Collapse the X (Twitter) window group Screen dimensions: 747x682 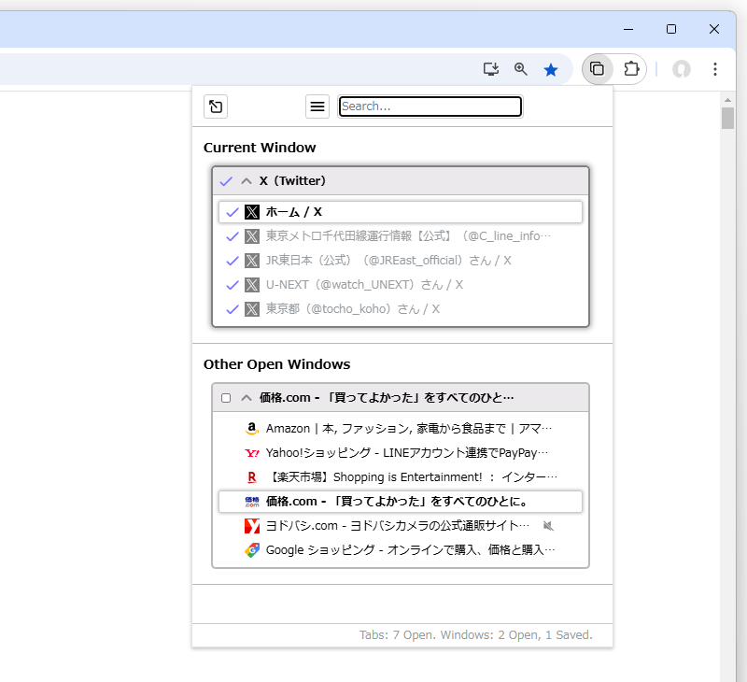(247, 181)
